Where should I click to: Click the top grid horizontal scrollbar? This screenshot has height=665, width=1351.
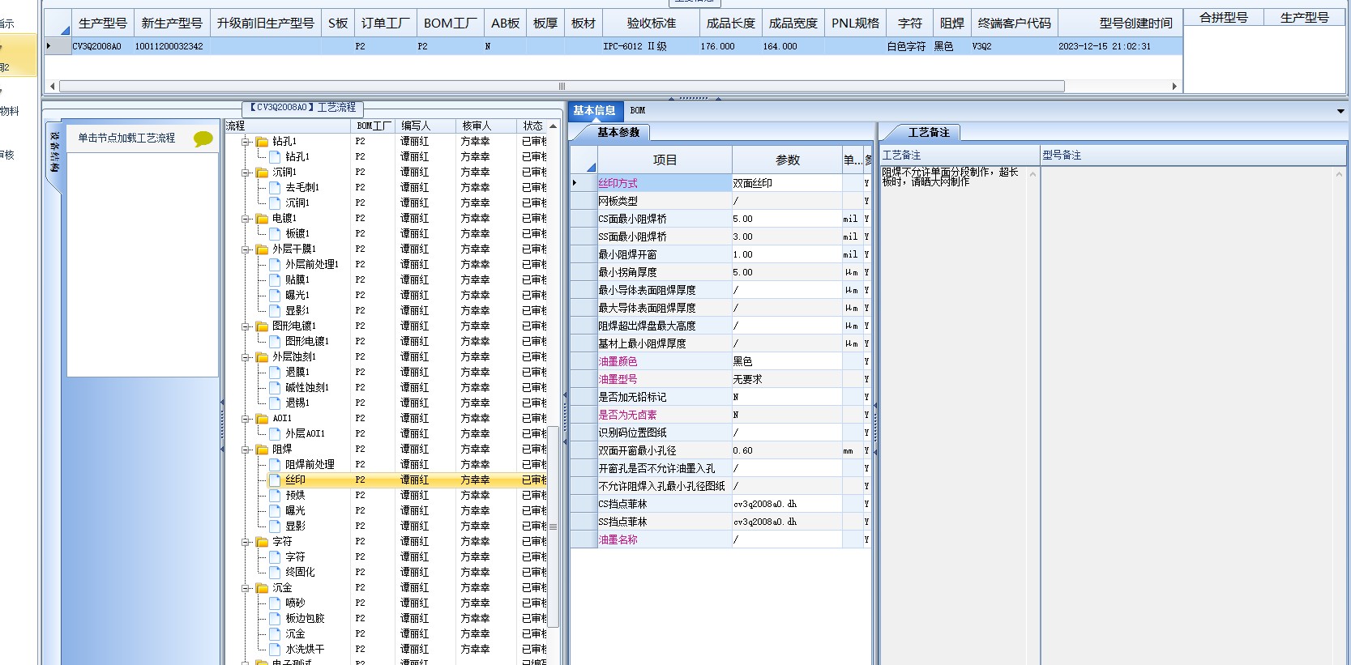click(x=562, y=86)
